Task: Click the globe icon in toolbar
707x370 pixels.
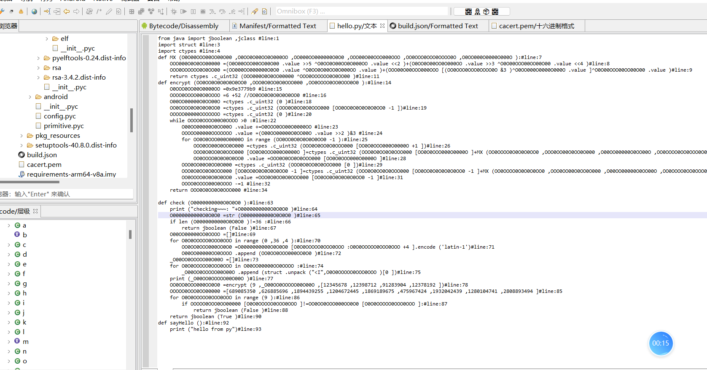Action: 35,11
